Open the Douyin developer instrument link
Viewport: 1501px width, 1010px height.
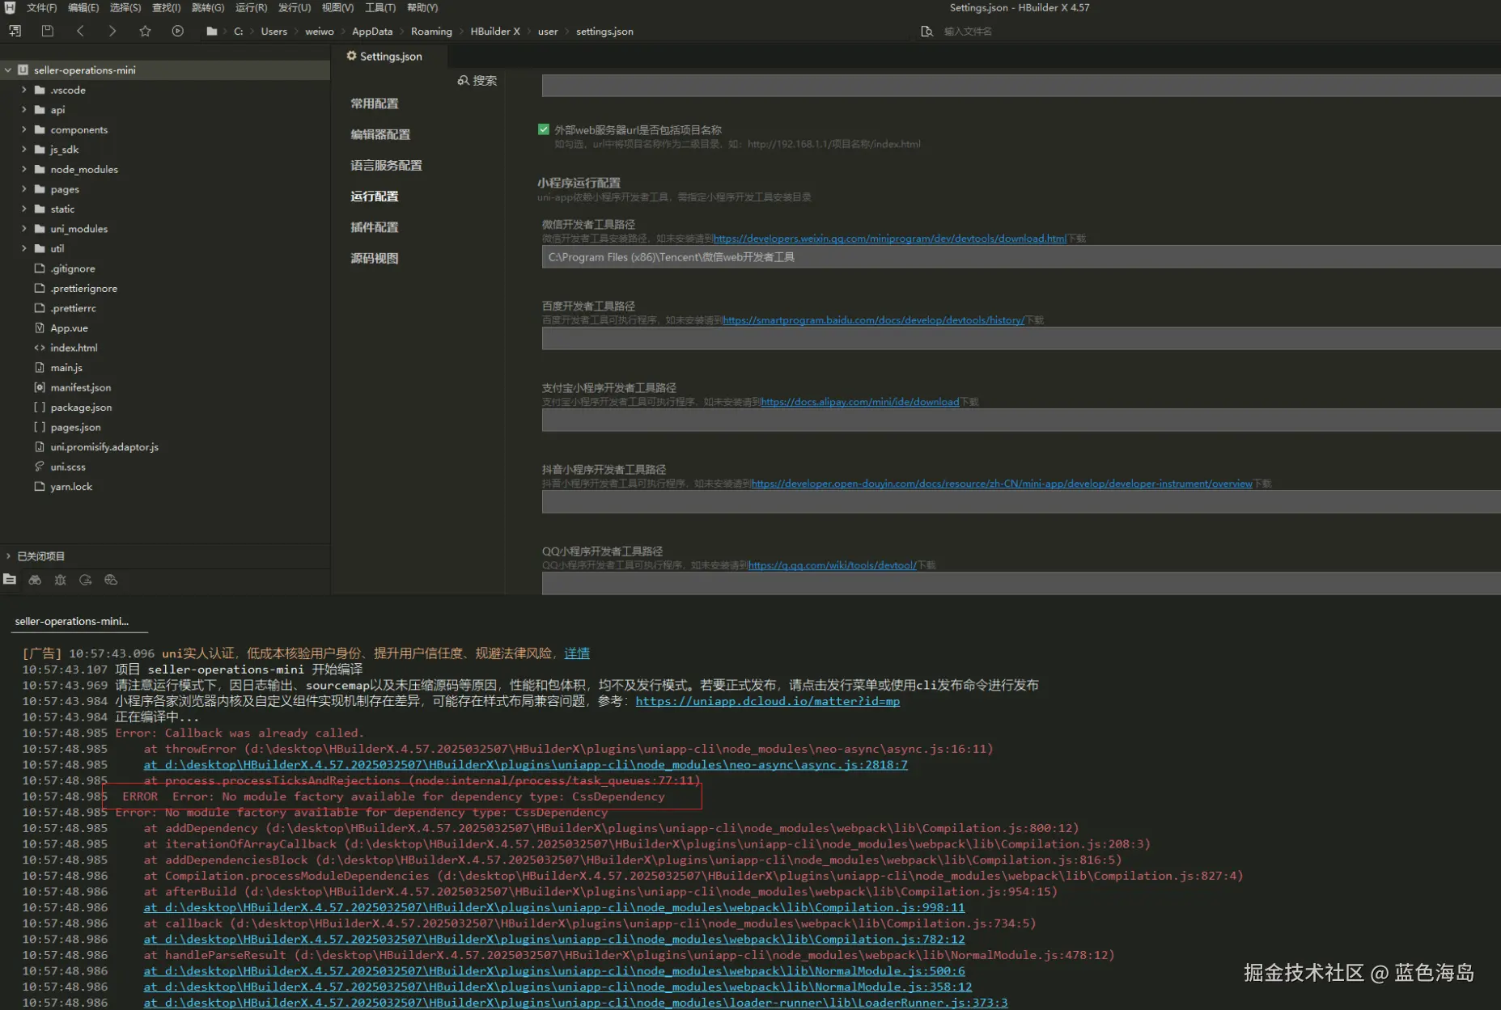(1002, 484)
